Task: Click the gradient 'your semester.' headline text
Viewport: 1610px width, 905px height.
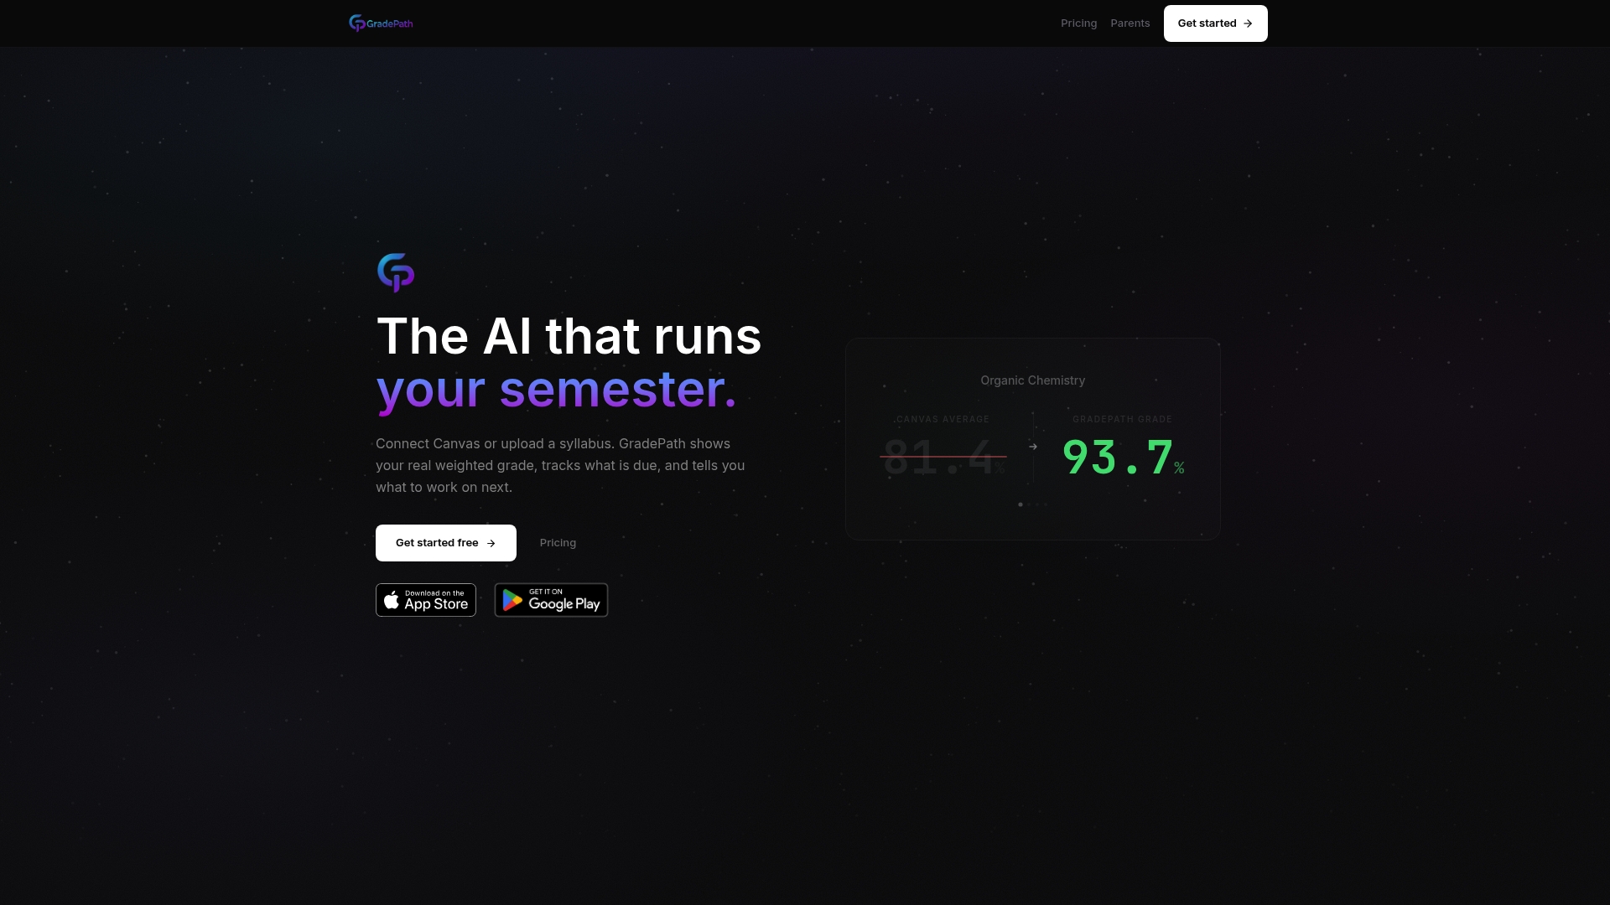Action: (556, 389)
